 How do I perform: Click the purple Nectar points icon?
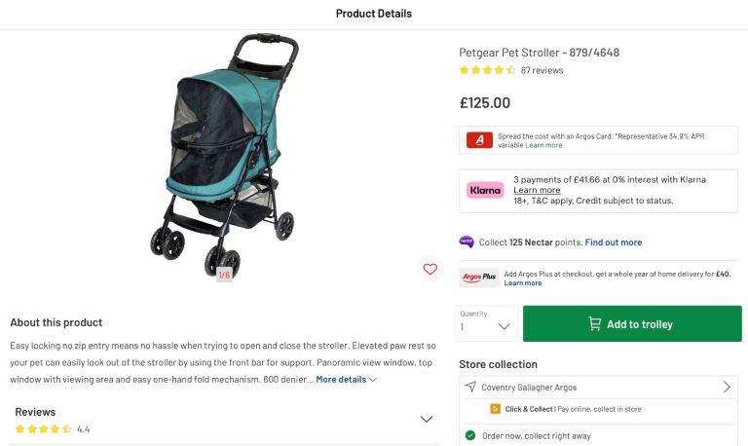point(467,242)
